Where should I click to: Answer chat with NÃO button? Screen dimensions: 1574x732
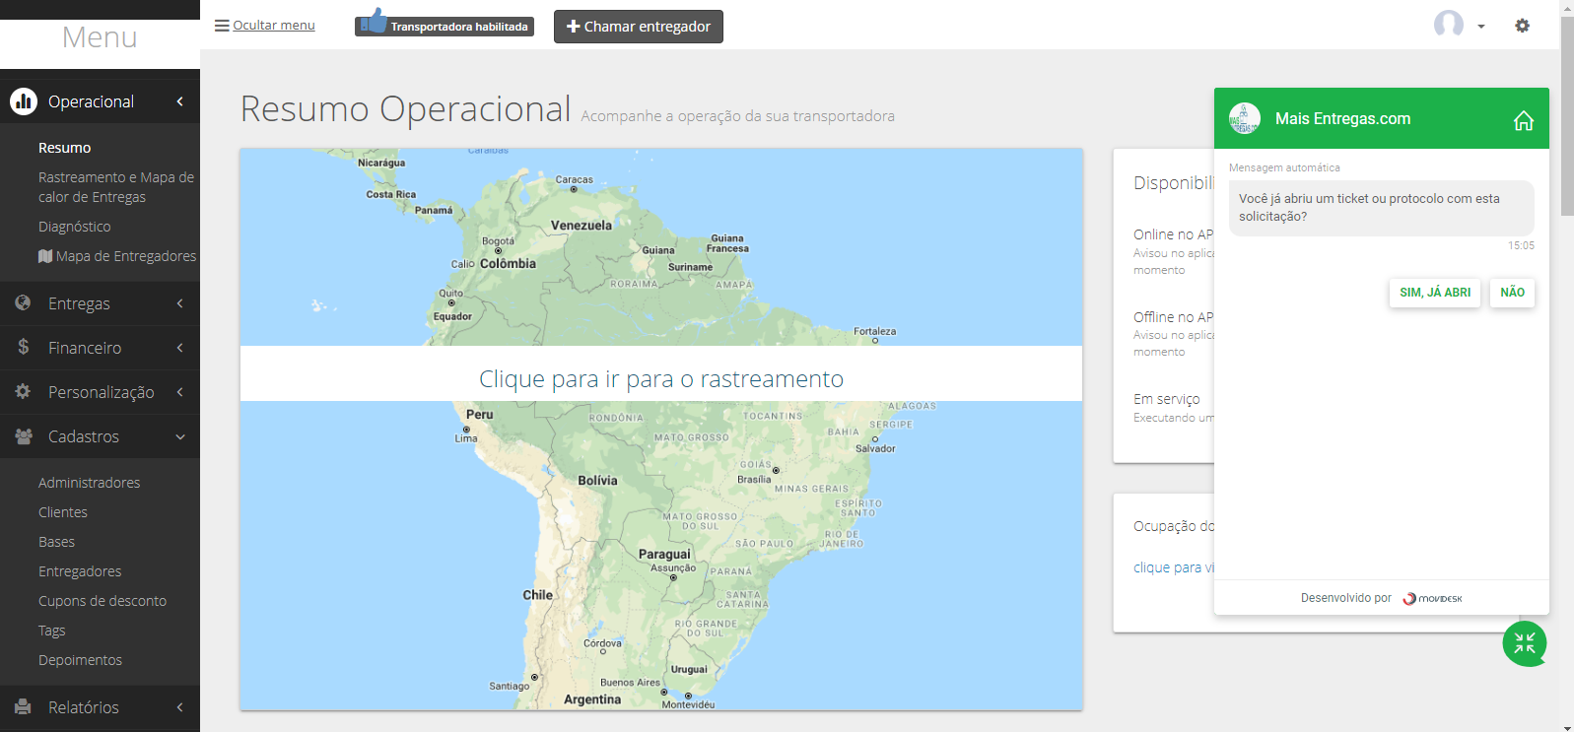[x=1512, y=293]
